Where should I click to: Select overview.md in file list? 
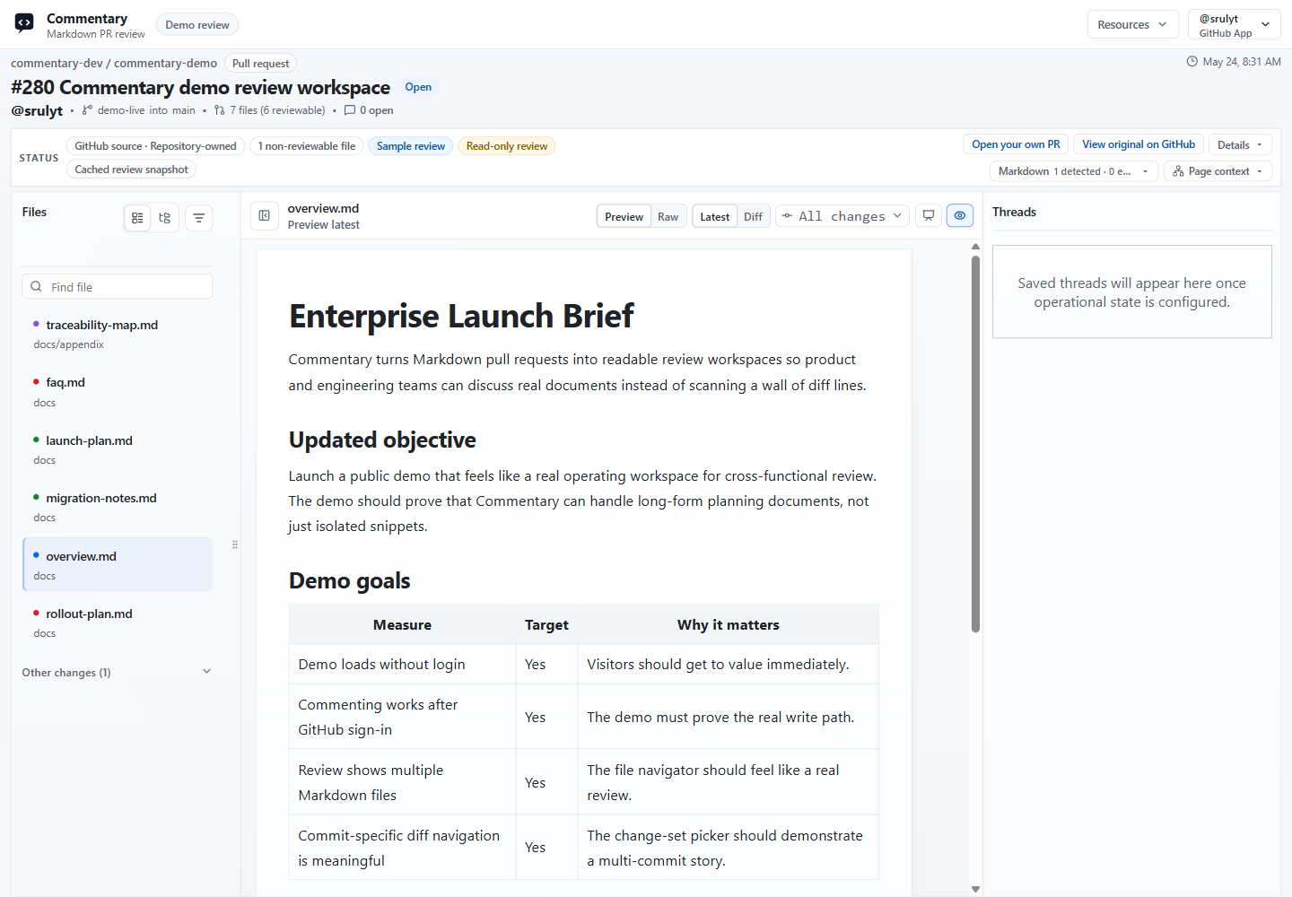click(x=118, y=564)
